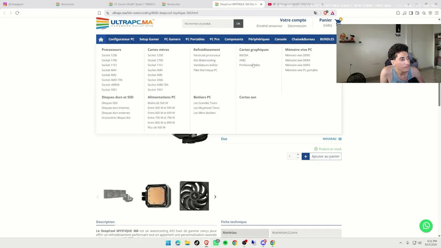Open OBS Studio from the taskbar

tap(244, 243)
